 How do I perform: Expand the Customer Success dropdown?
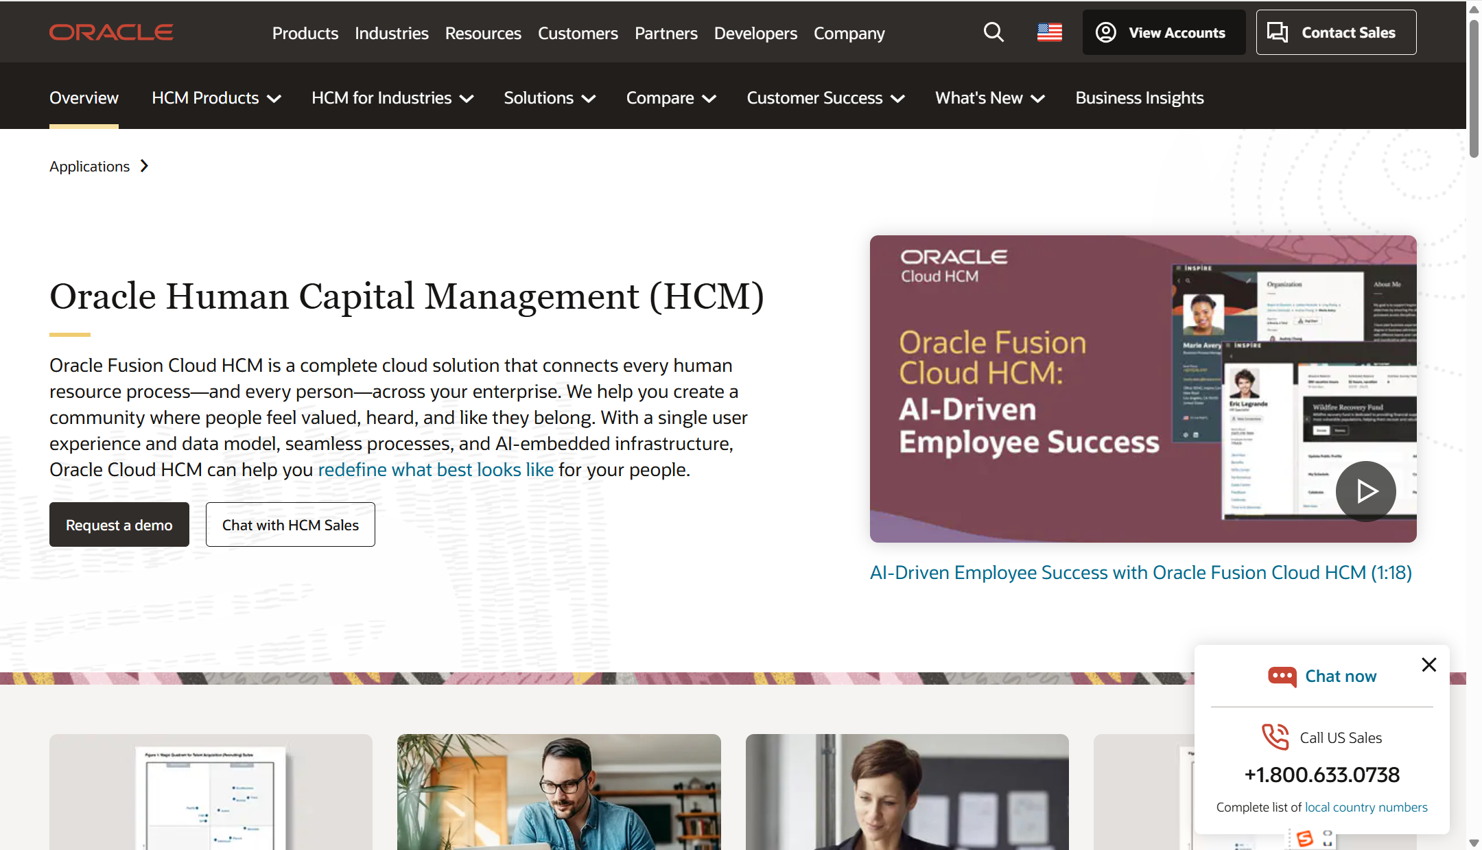[825, 98]
